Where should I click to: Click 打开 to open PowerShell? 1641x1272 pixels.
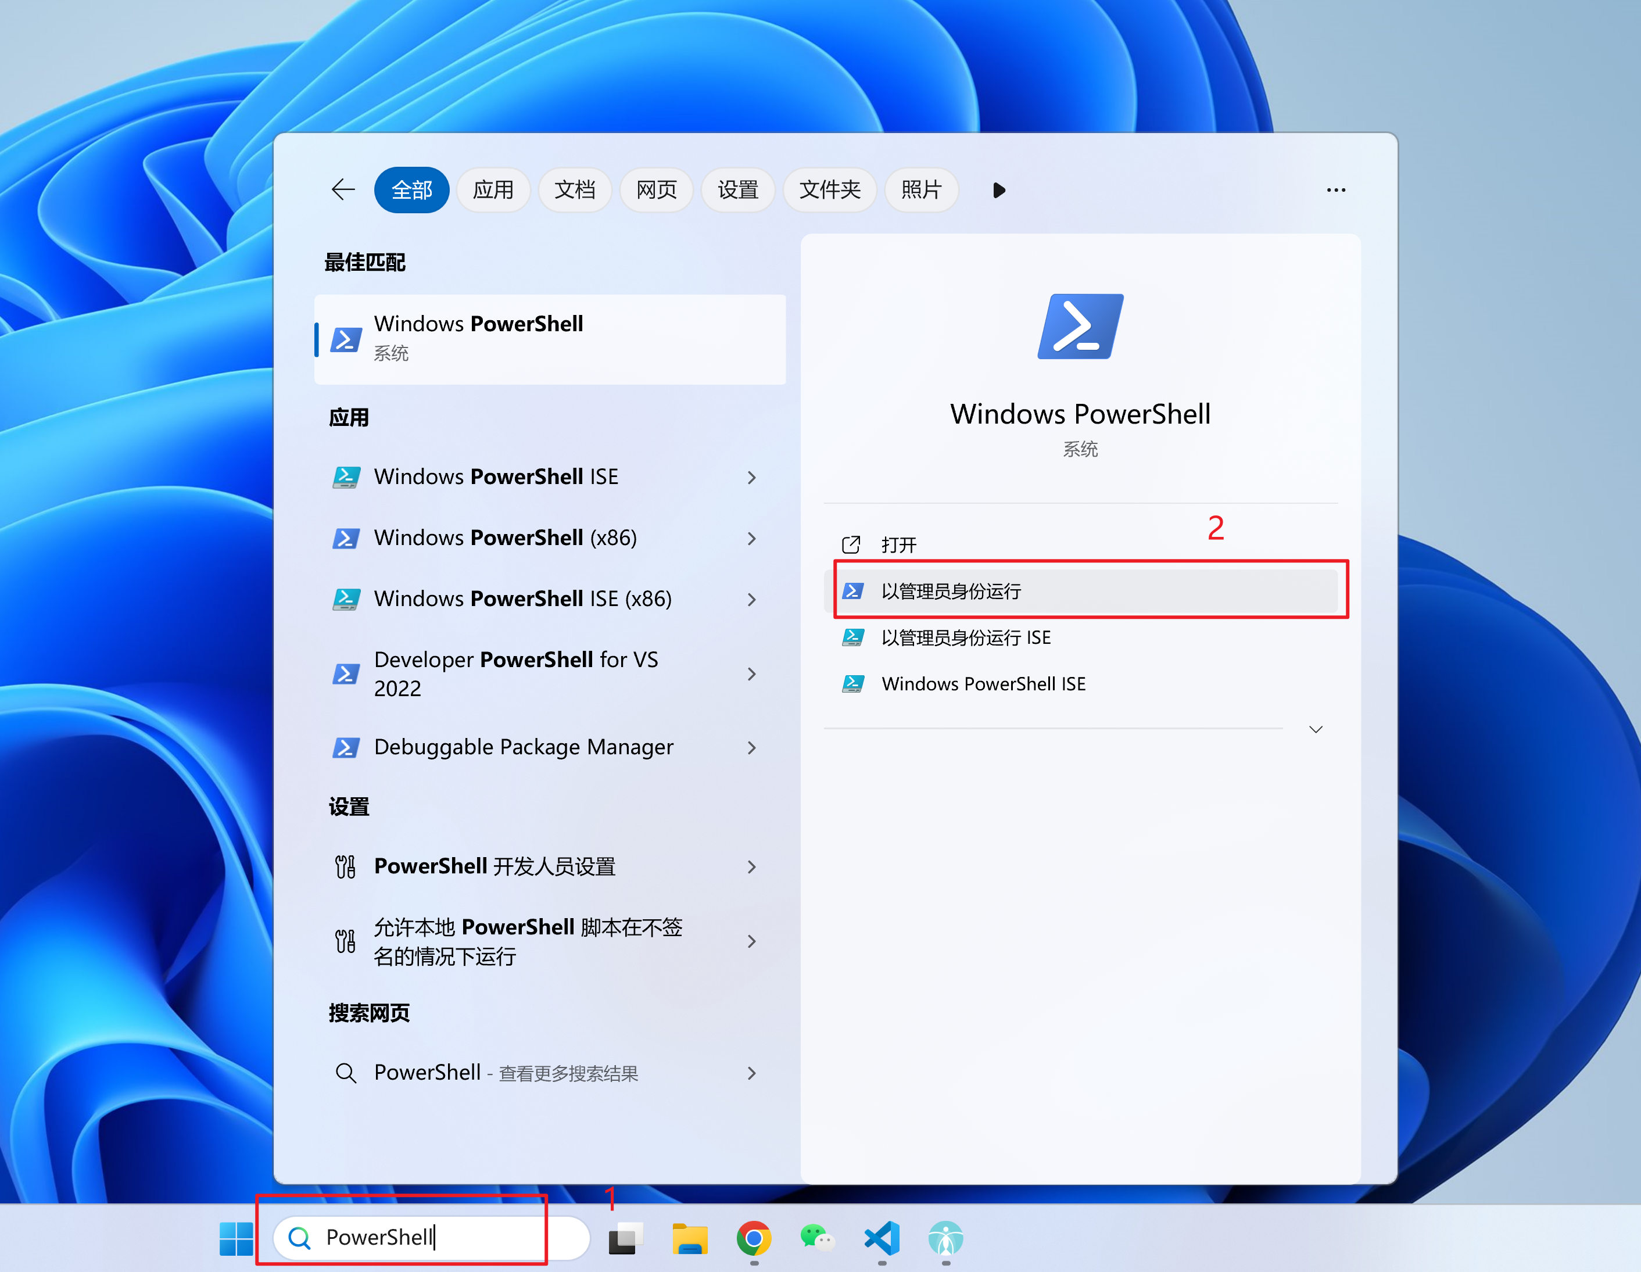[x=1081, y=544]
